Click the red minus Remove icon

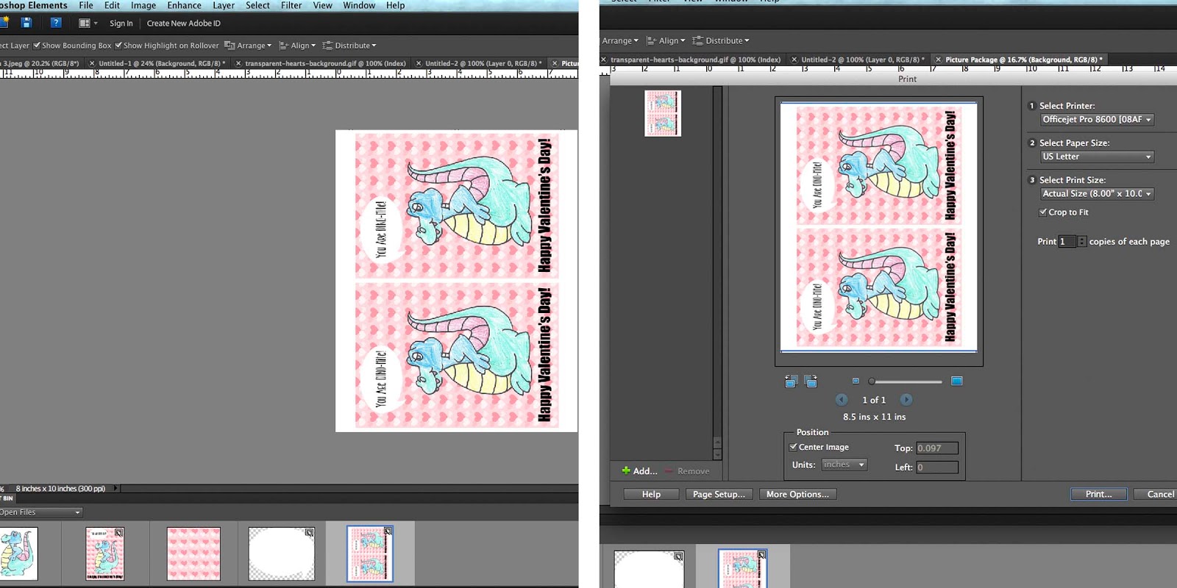click(x=669, y=471)
